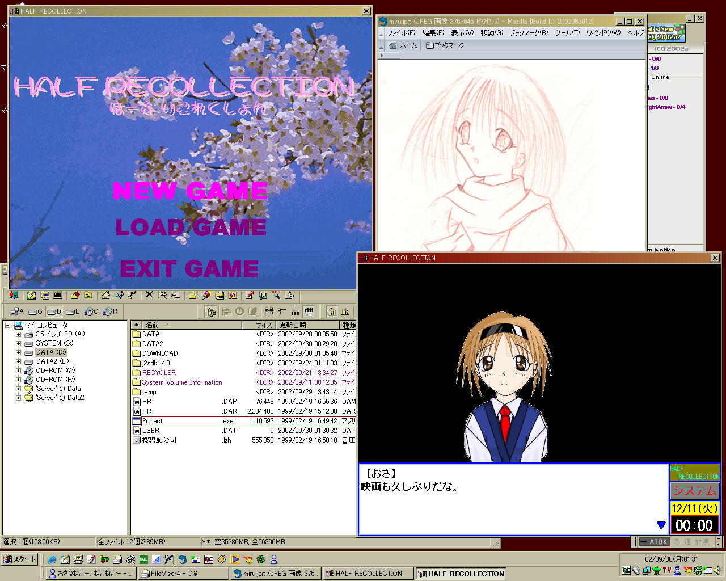
Task: Sort file list by サイズ column
Action: point(259,325)
